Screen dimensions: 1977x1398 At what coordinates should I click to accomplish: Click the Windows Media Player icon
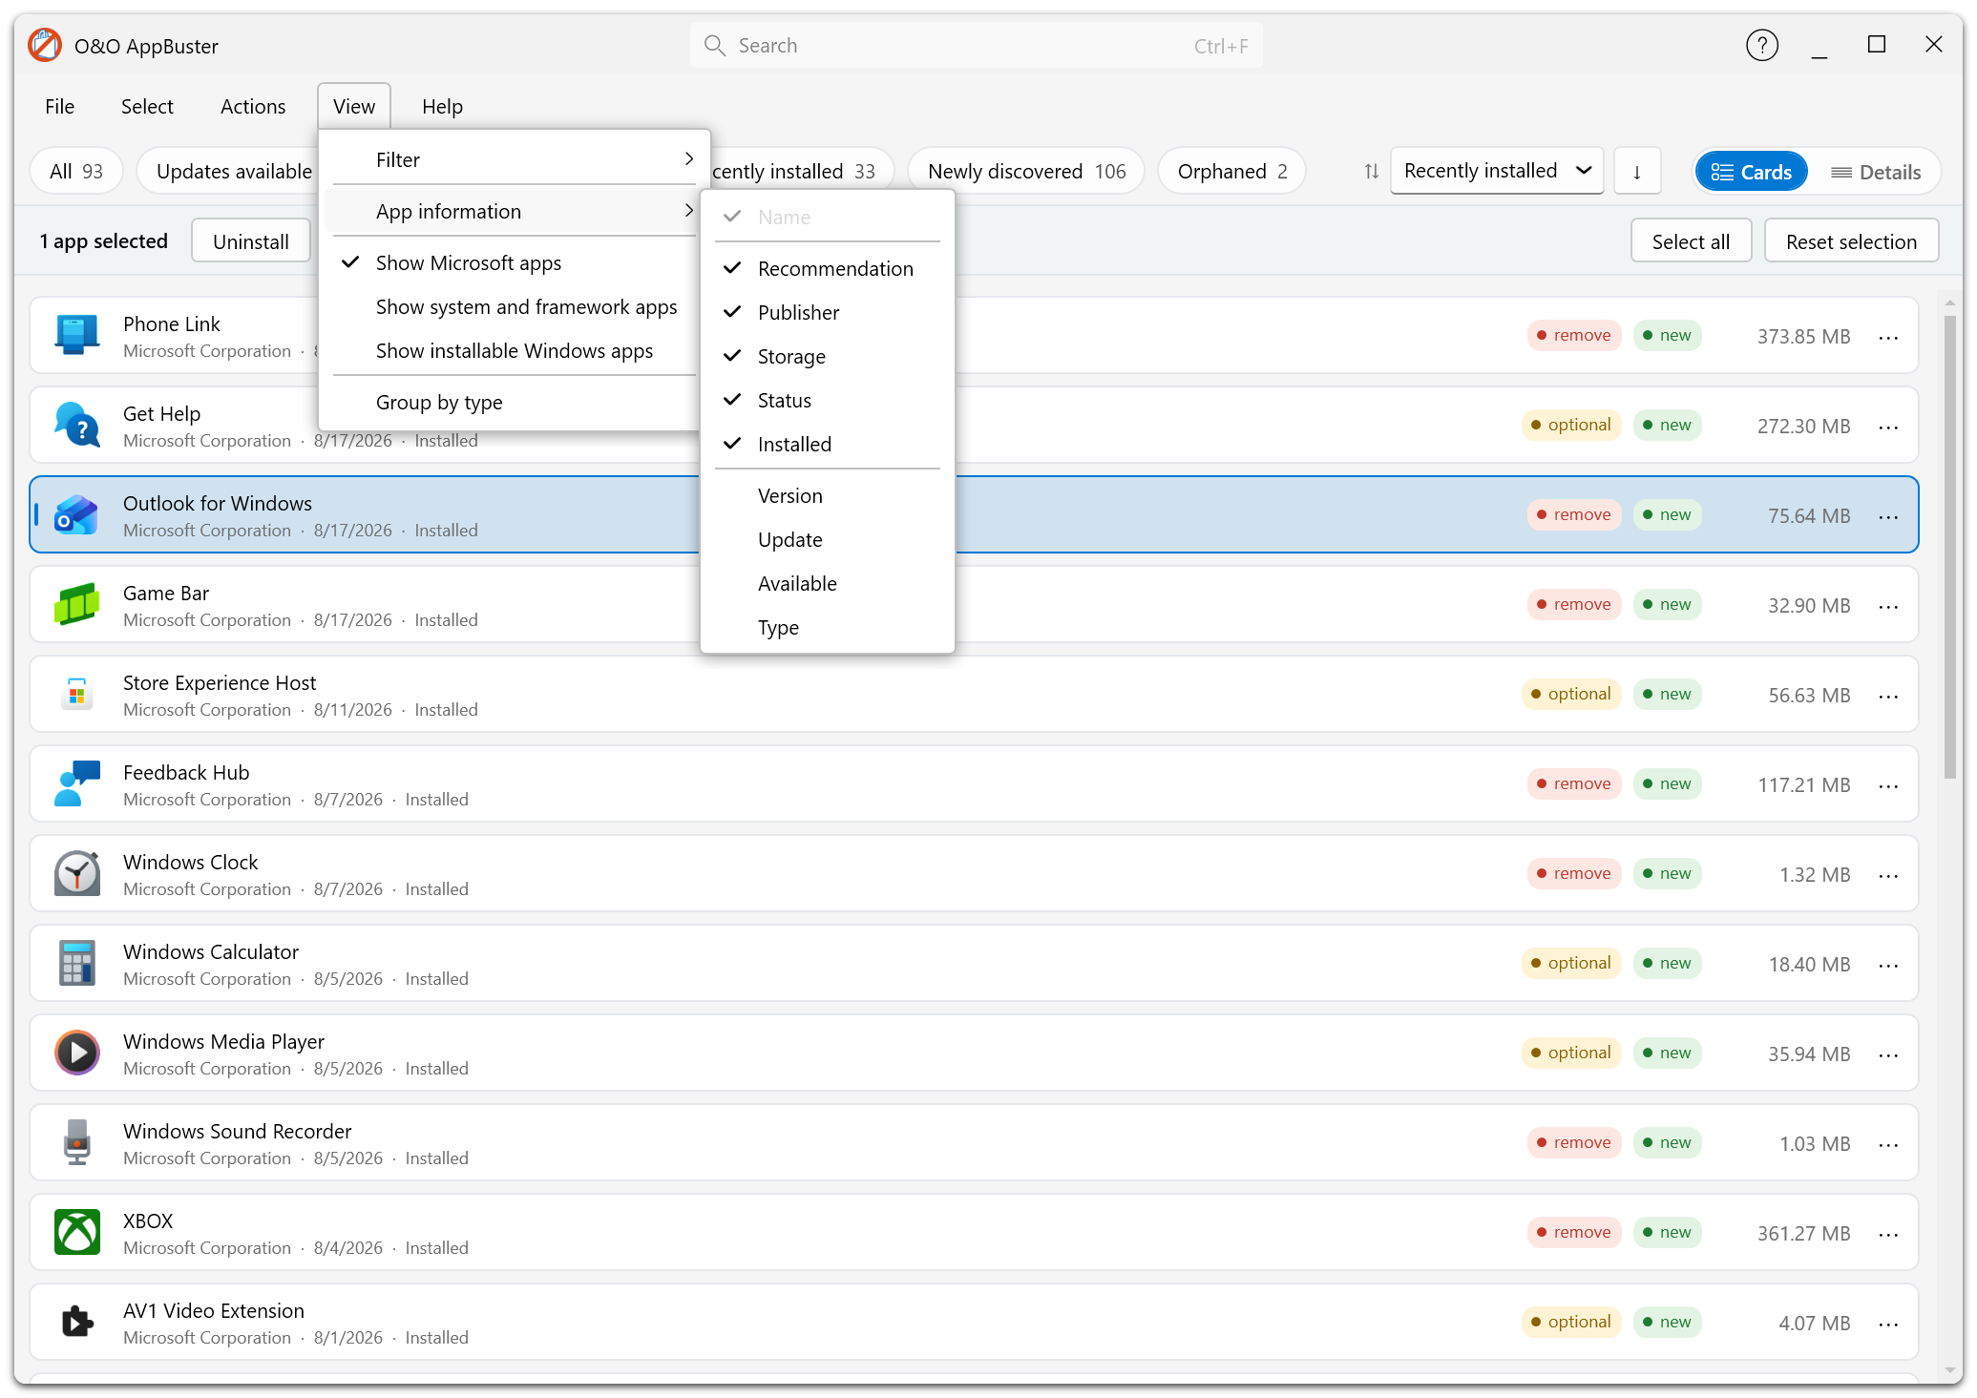[x=76, y=1053]
